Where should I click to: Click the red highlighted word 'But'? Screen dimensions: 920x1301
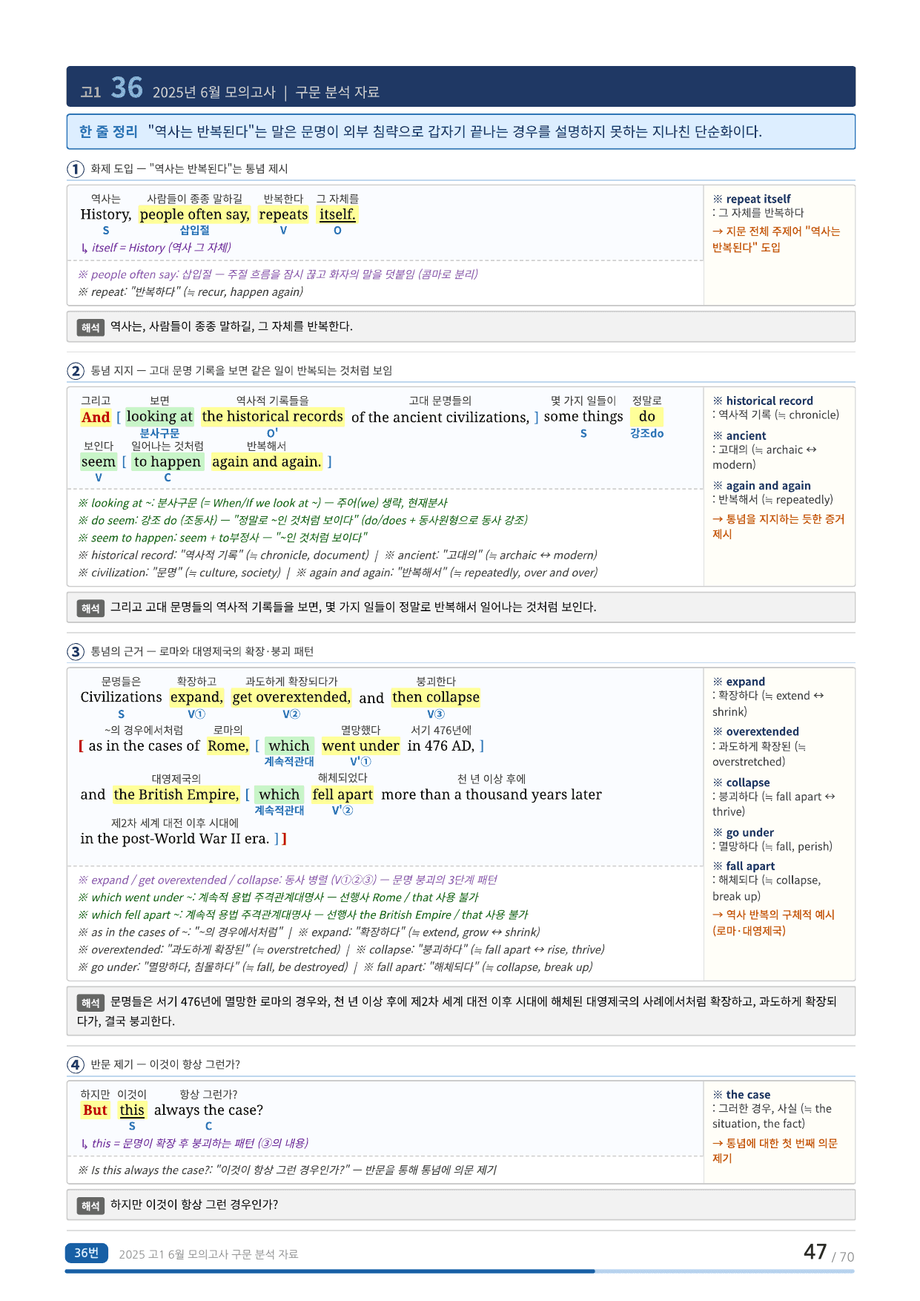click(x=95, y=1110)
